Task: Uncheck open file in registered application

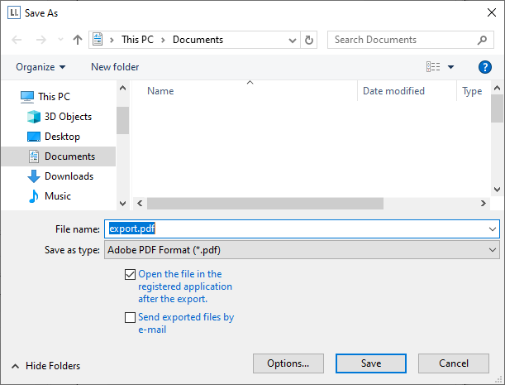Action: click(x=130, y=274)
